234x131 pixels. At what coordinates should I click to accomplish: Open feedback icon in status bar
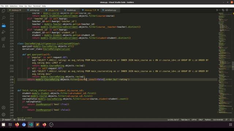click(x=227, y=120)
